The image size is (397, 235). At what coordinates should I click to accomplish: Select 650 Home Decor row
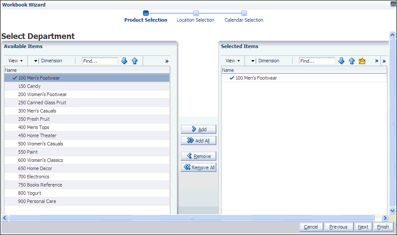(87, 168)
